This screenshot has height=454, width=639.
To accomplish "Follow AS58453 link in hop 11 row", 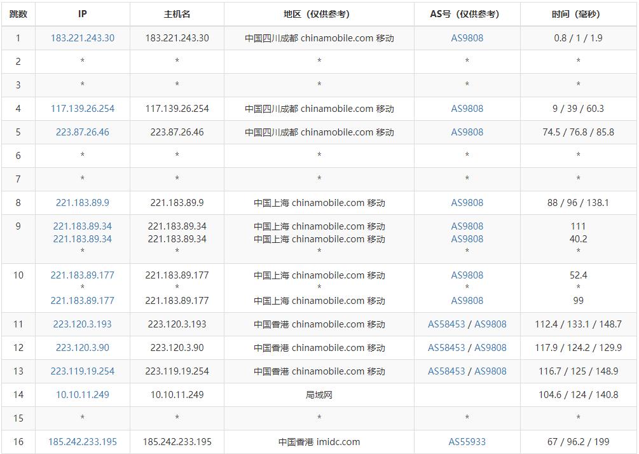I will [x=446, y=324].
